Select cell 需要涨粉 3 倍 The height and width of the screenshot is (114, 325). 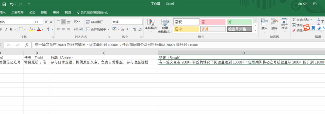(36, 62)
